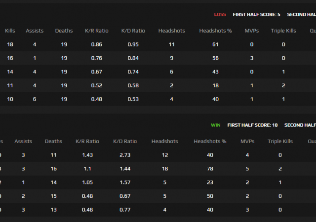316x222 pixels.
Task: Select Triple Kills header in the top table
Action: pyautogui.click(x=283, y=31)
